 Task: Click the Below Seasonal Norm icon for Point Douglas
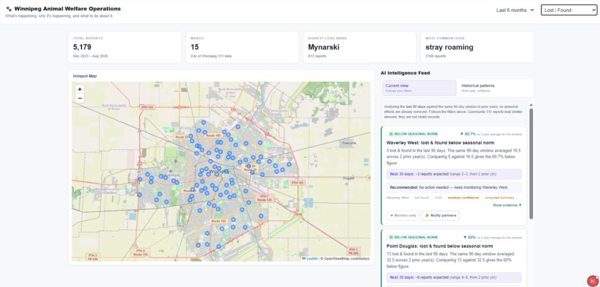pyautogui.click(x=391, y=237)
